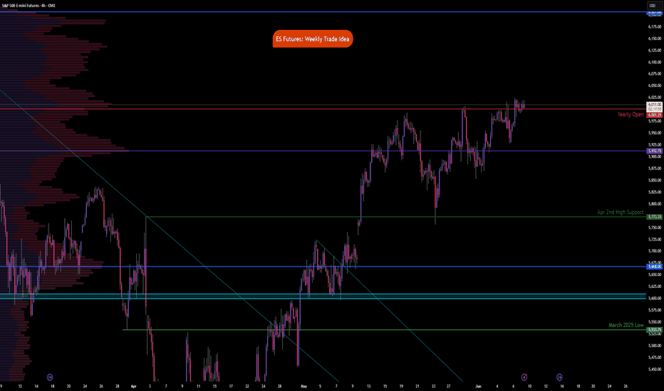Click the 6,050.00 price axis label

[x=655, y=85]
